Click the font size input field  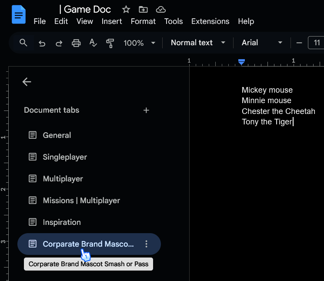click(316, 43)
